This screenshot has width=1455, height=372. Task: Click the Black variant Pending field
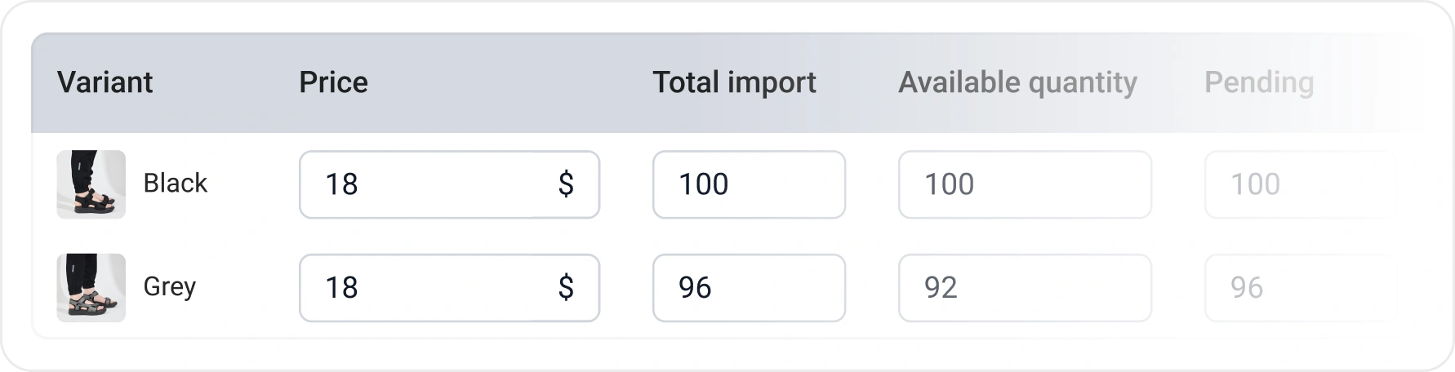[1298, 184]
